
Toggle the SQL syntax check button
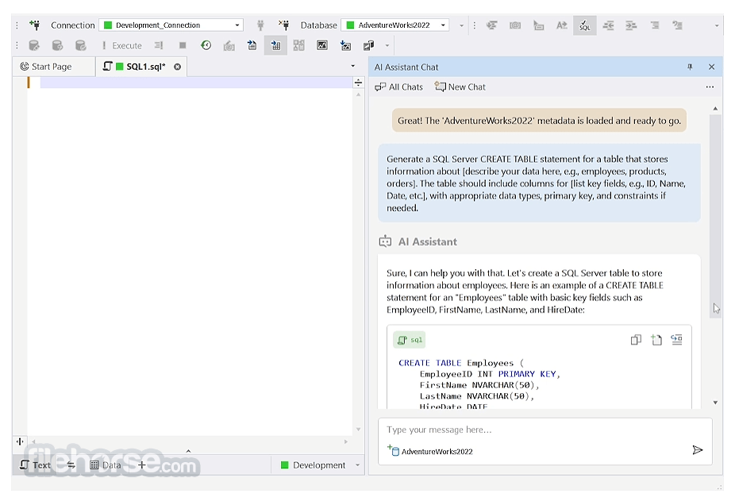pyautogui.click(x=584, y=25)
